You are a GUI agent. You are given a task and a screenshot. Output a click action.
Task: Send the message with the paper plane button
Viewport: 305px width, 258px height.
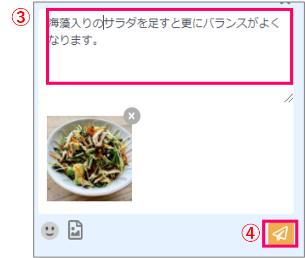click(x=281, y=234)
